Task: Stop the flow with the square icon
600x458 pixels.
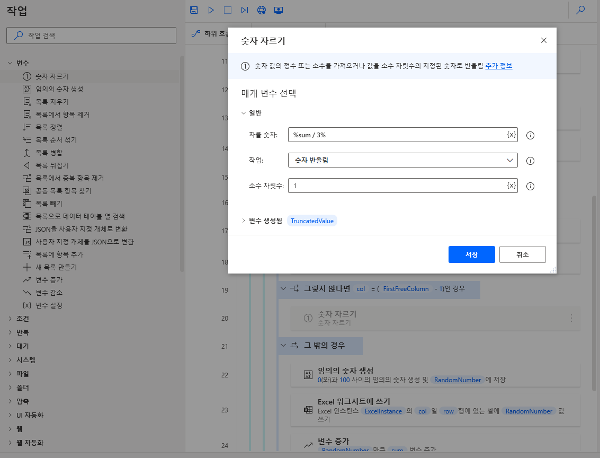Action: (x=228, y=11)
